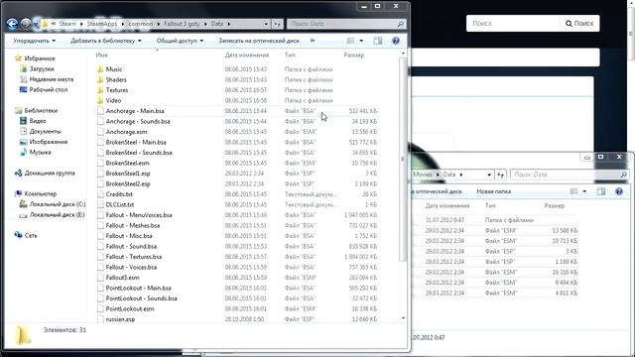Open Локальный диск (C:)

(58, 204)
